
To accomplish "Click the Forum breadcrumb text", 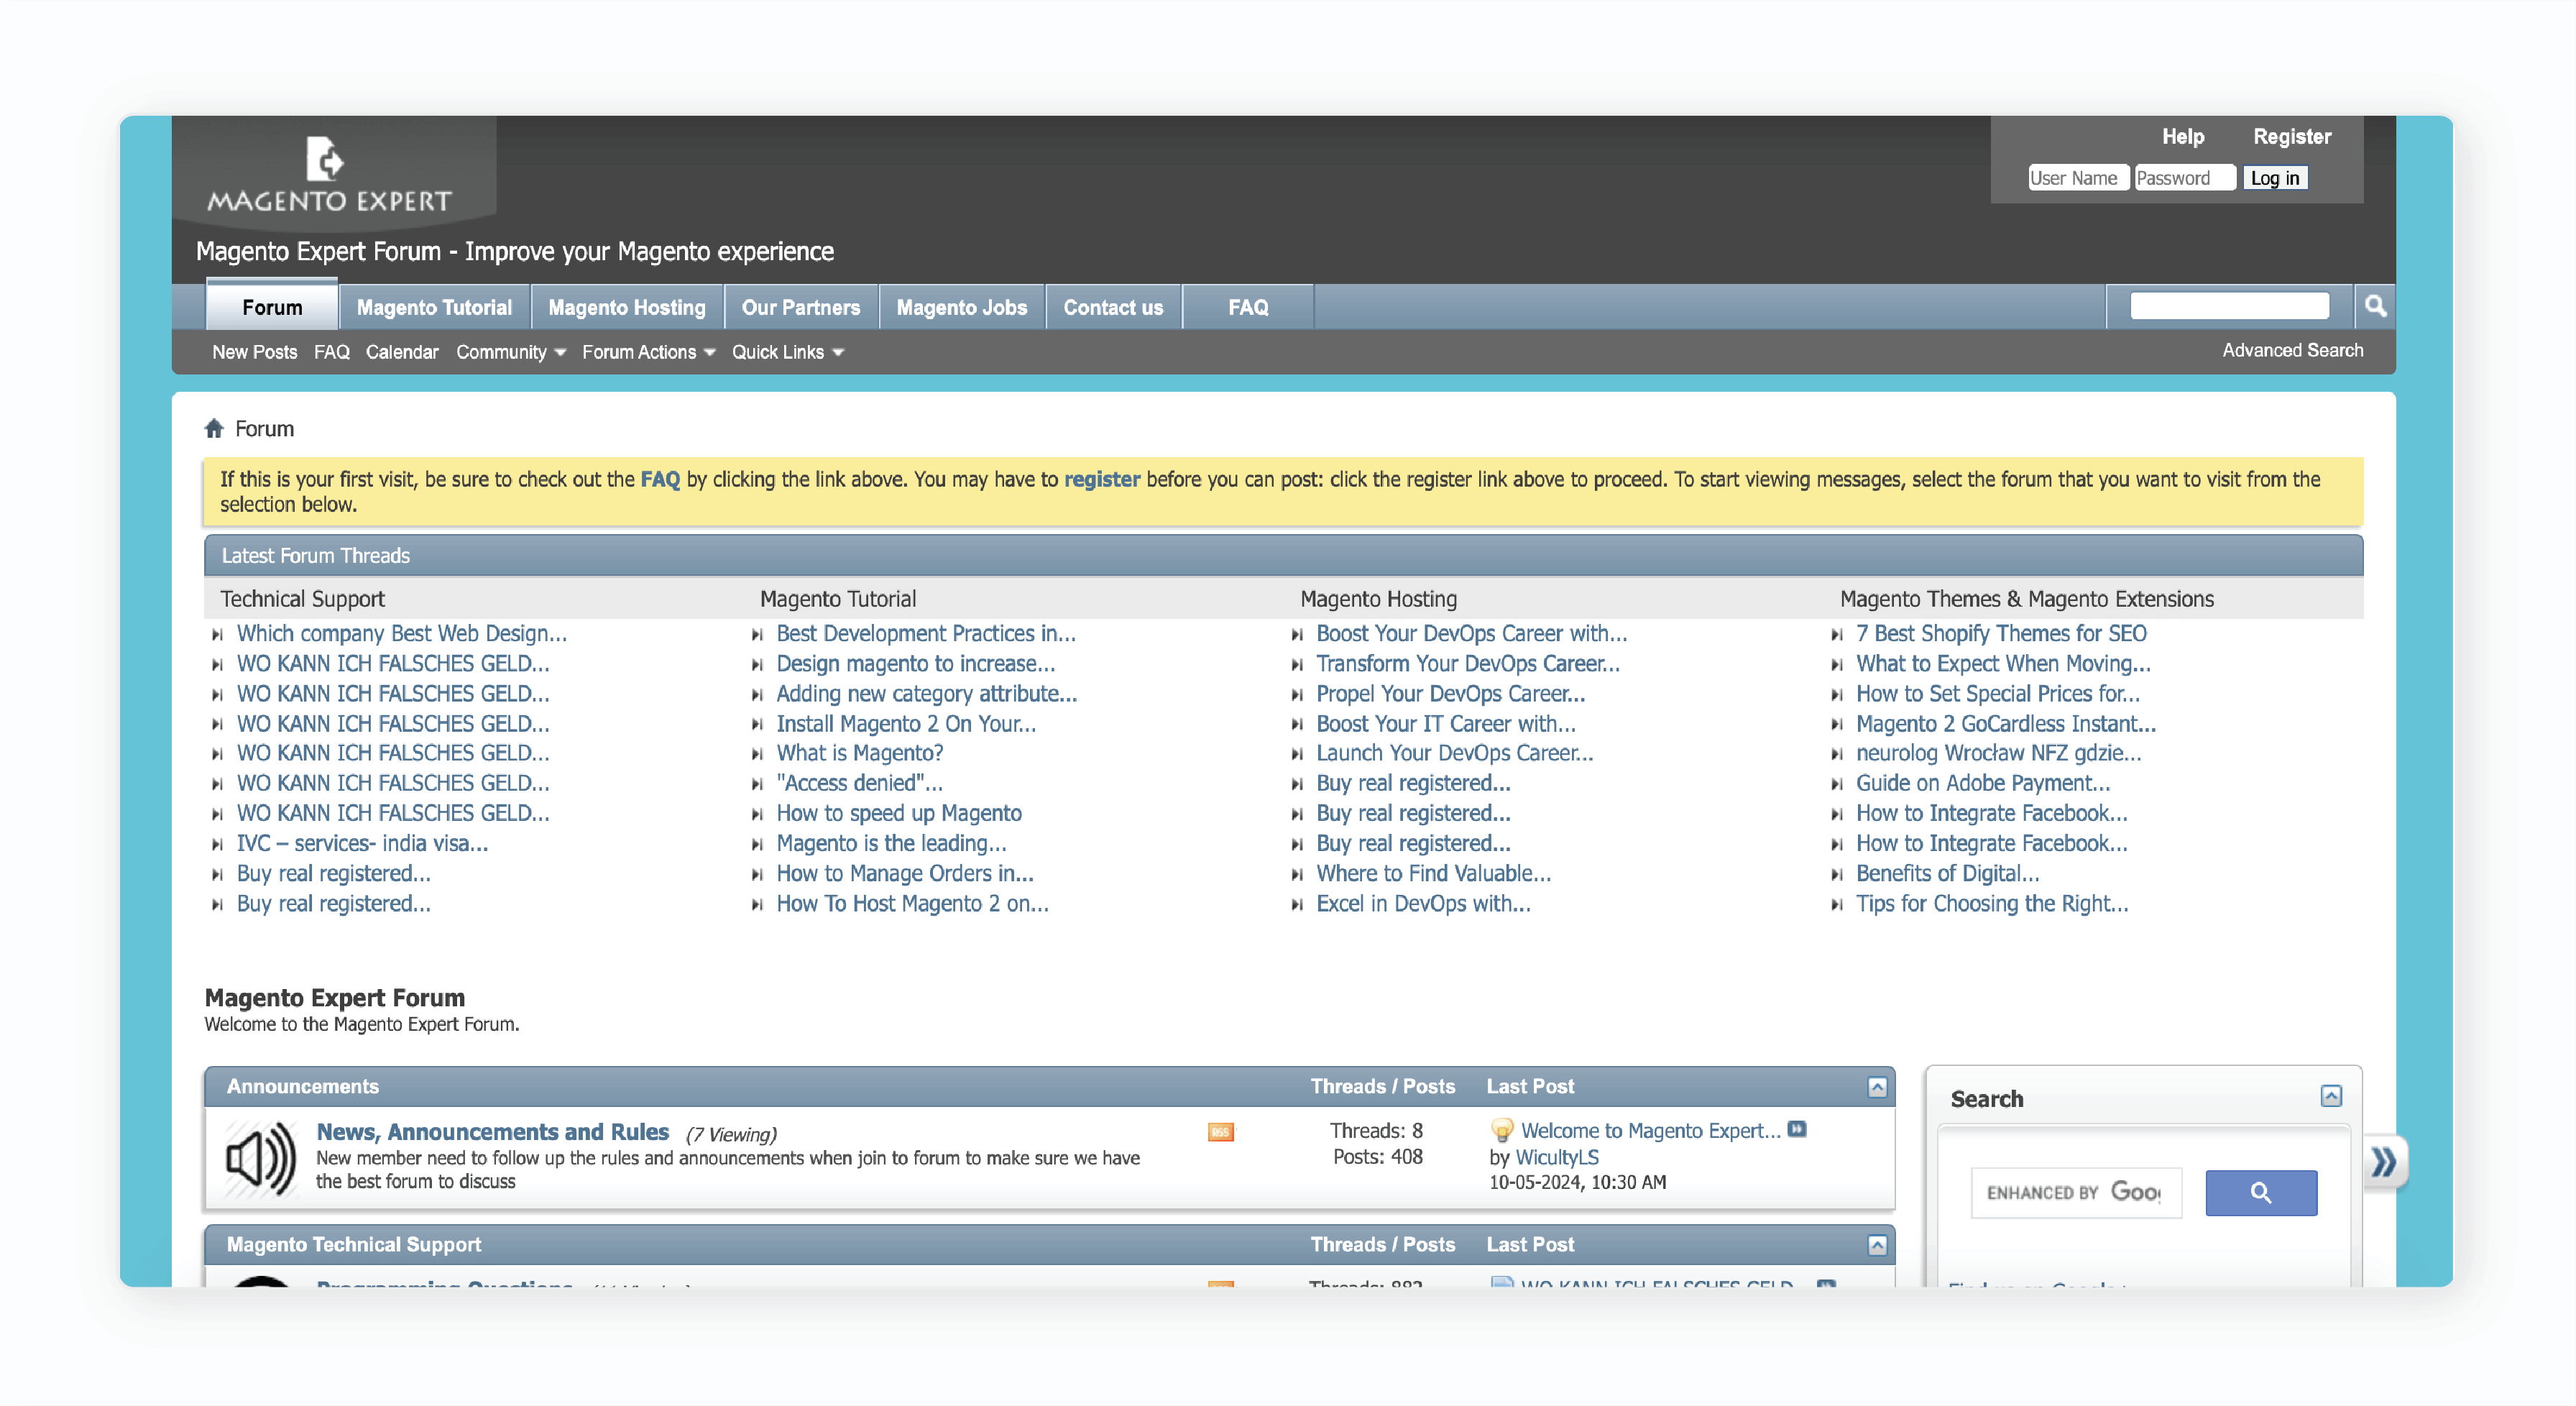I will point(264,429).
